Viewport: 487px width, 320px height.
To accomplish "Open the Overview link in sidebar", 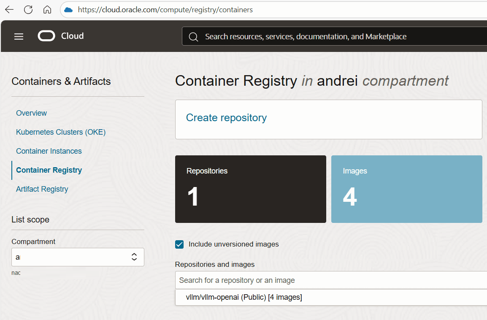I will coord(31,113).
